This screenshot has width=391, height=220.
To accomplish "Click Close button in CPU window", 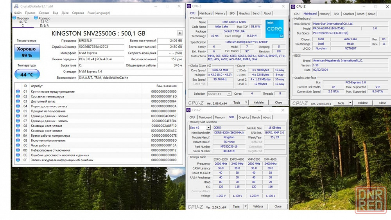I will click(278, 103).
